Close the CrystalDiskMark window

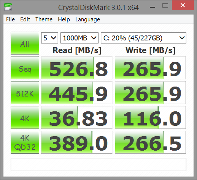(x=183, y=5)
